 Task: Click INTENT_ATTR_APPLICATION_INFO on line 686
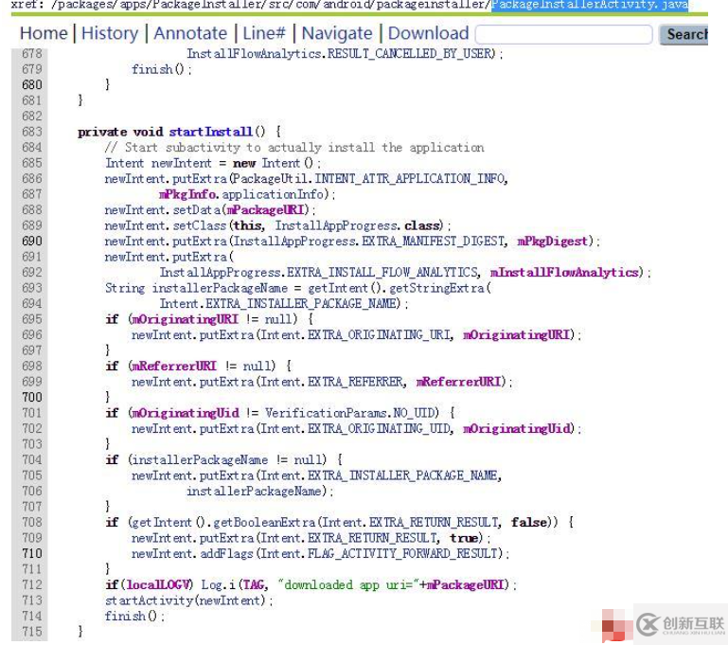[x=410, y=179]
